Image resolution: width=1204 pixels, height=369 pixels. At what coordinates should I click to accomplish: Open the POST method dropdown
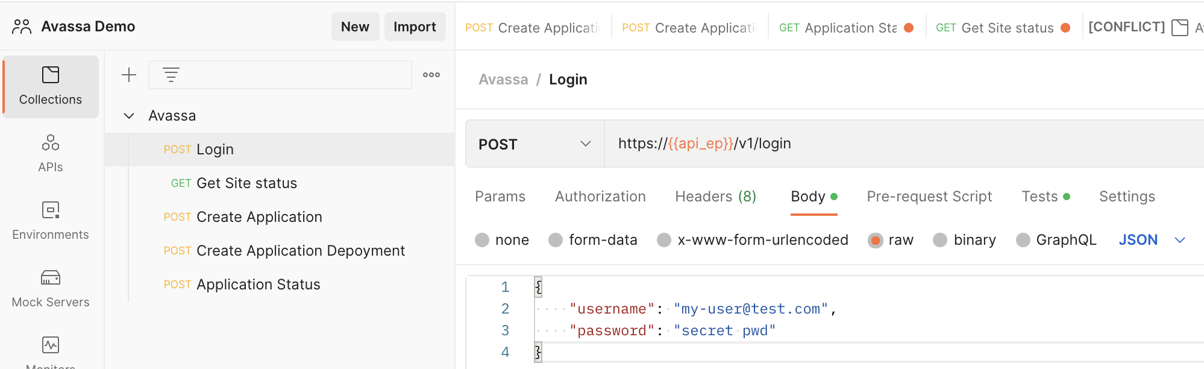coord(535,143)
